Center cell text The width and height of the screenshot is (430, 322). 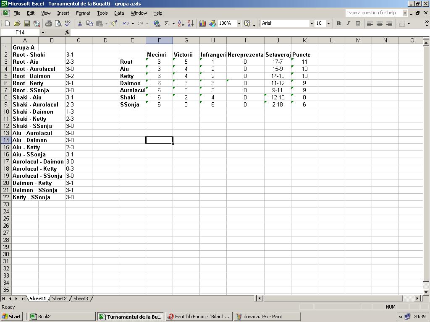(x=379, y=23)
